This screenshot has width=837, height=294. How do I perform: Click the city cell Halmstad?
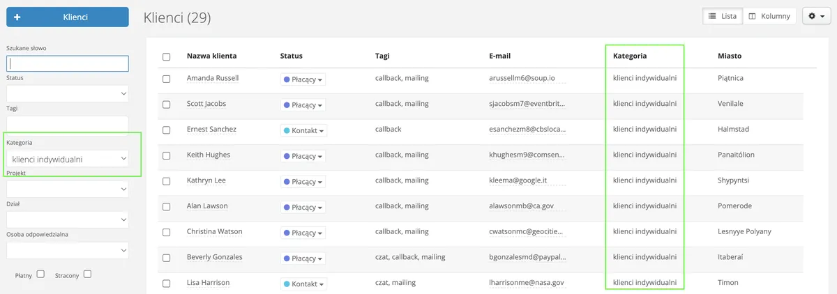(x=733, y=129)
